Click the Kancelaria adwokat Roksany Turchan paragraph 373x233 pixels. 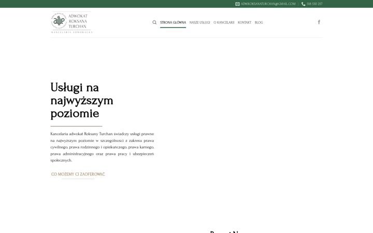[x=102, y=147]
